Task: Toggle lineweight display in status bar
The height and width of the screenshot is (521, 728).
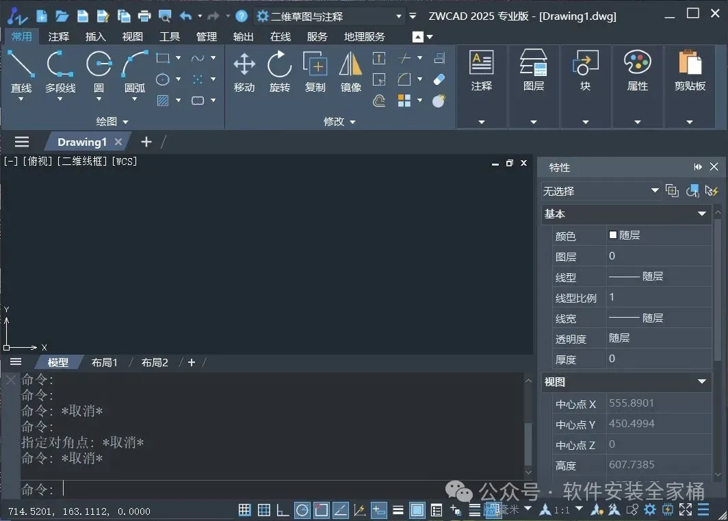Action: [x=398, y=510]
